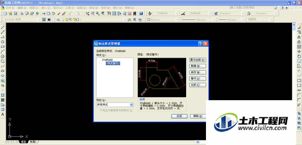
Task: Open the 标注 (Dimension) menu
Action: click(94, 8)
